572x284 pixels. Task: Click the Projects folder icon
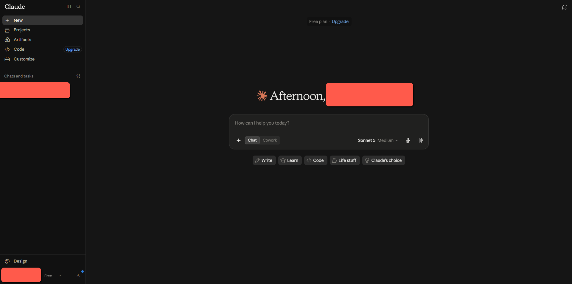pos(7,30)
